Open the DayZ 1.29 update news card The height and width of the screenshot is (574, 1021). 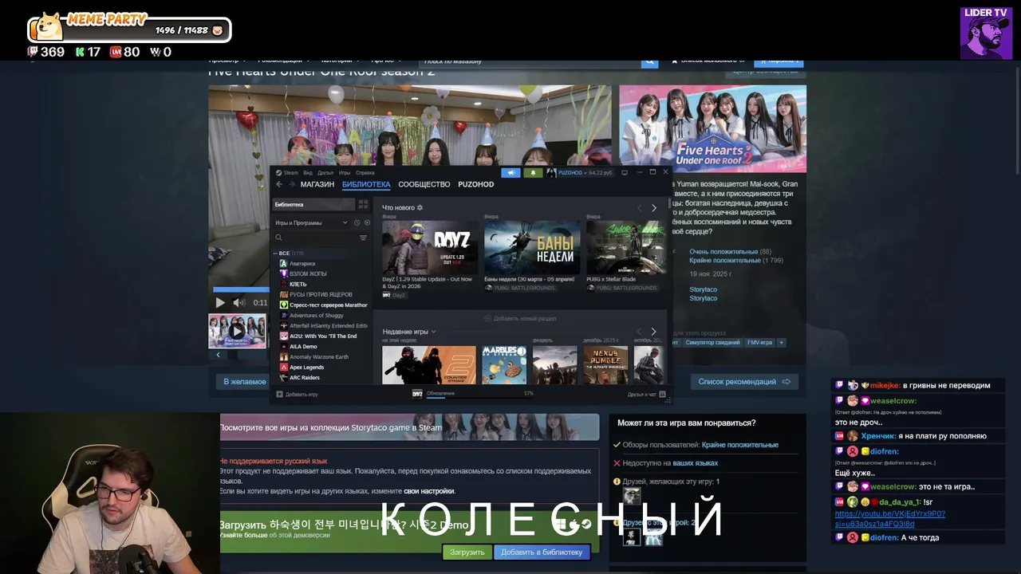tap(429, 247)
